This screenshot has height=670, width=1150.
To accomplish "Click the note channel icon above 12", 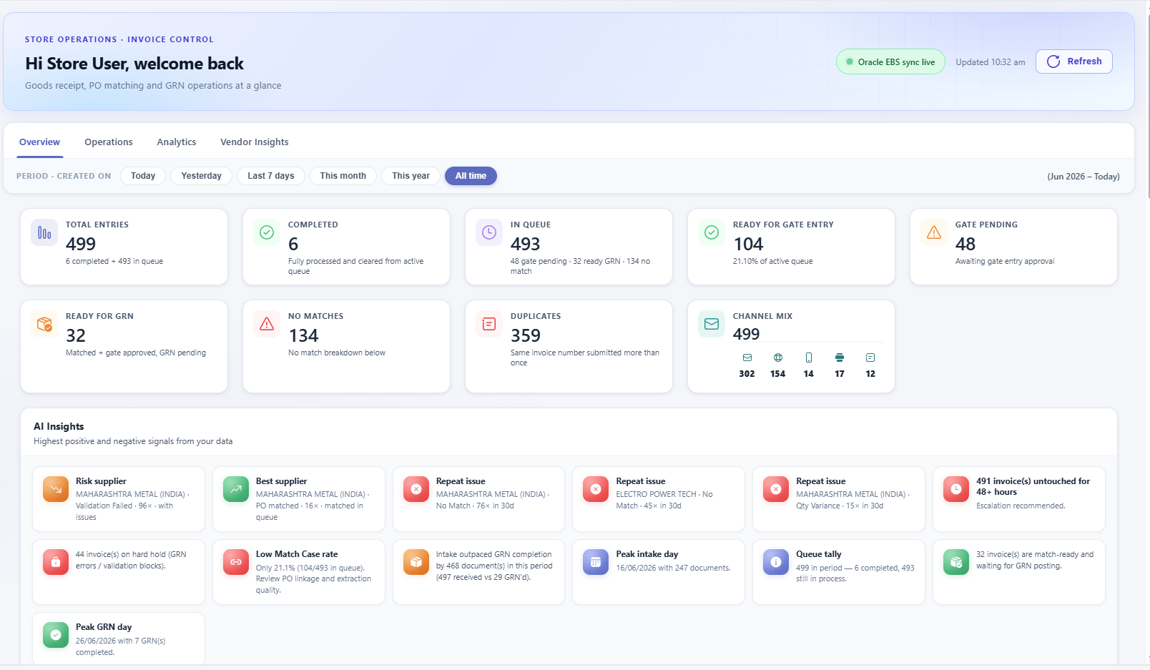I will 870,358.
